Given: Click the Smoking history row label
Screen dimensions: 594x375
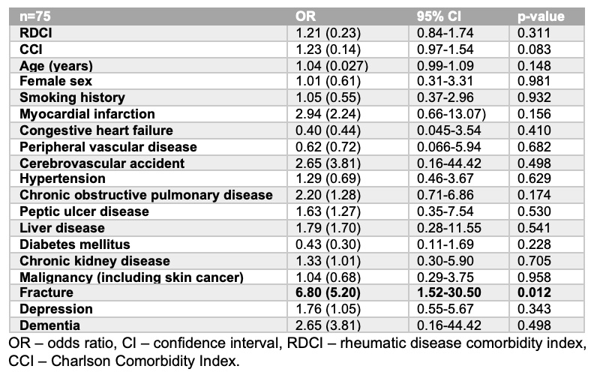Looking at the screenshot, I should click(72, 97).
